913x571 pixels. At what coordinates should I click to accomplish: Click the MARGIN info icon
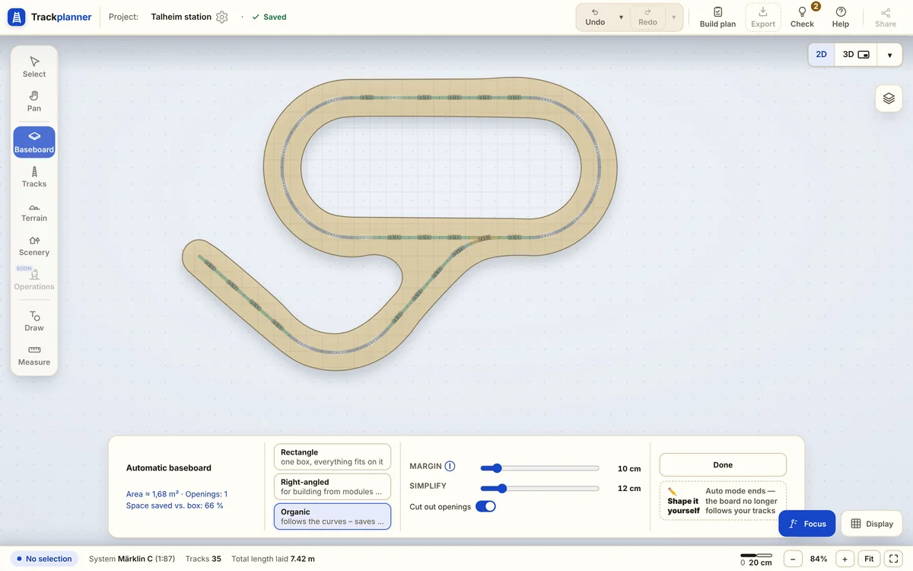pyautogui.click(x=450, y=466)
